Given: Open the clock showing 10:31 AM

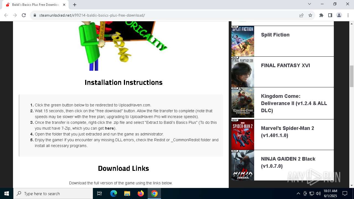Looking at the screenshot, I should [x=330, y=193].
